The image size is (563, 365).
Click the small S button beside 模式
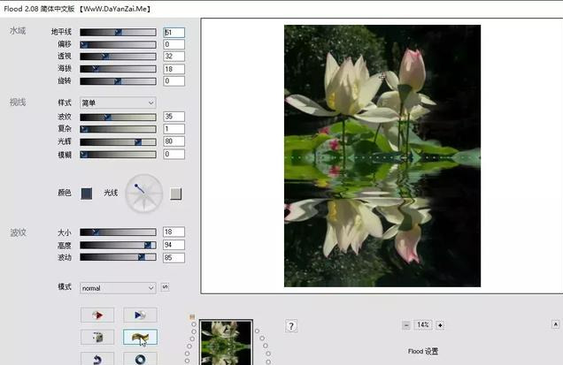click(165, 287)
